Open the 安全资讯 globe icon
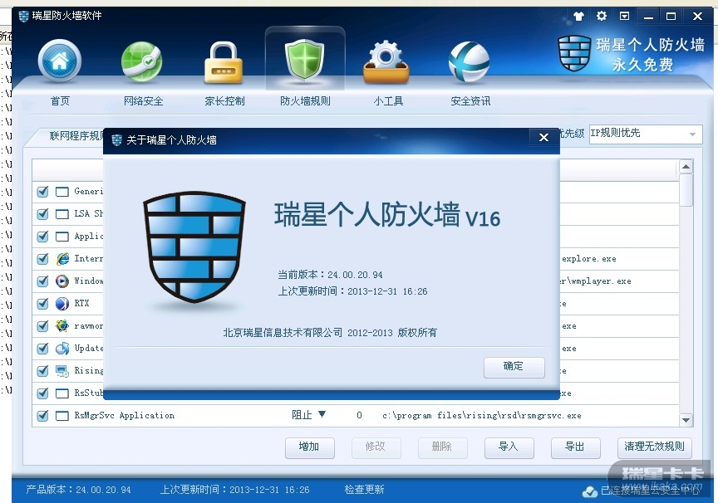This screenshot has width=718, height=503. 469,61
